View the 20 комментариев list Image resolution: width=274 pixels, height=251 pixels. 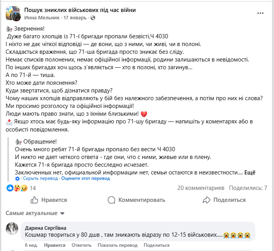tap(201, 188)
